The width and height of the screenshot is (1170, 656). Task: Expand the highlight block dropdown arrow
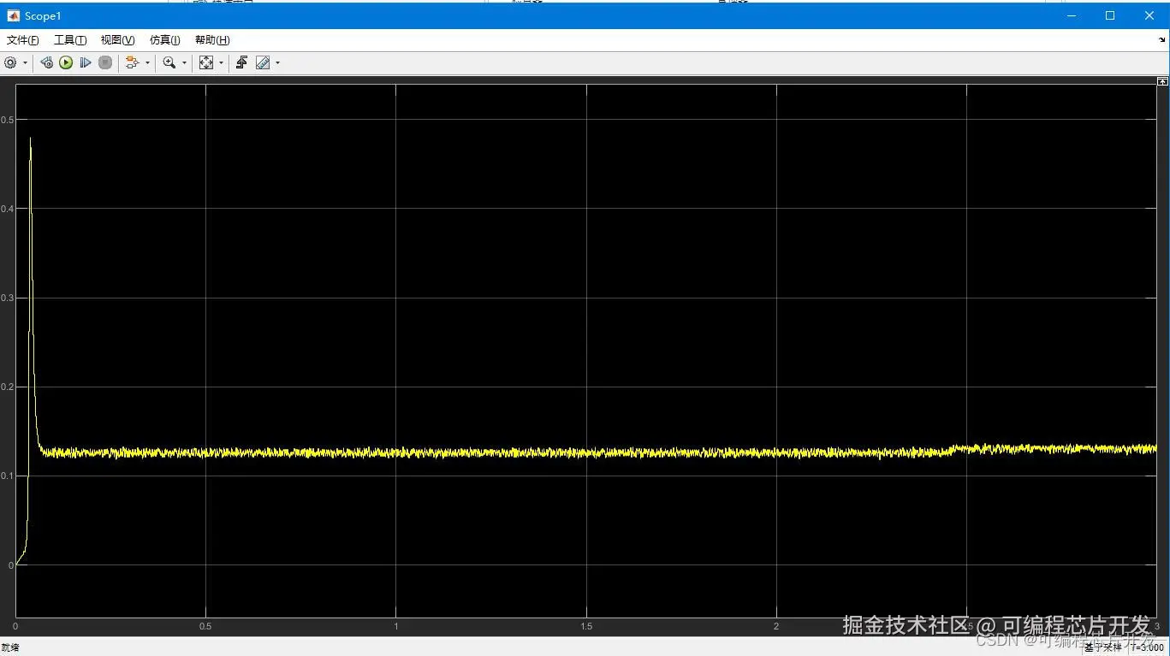[x=147, y=62]
